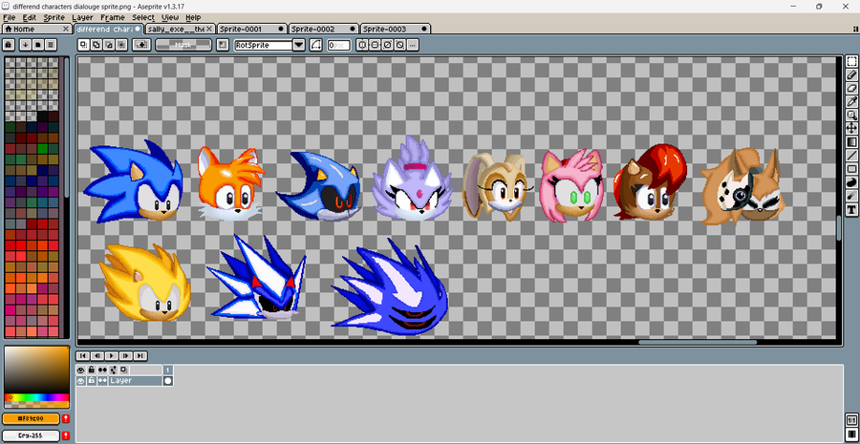Click the Mask color button
The width and height of the screenshot is (860, 444).
183,45
